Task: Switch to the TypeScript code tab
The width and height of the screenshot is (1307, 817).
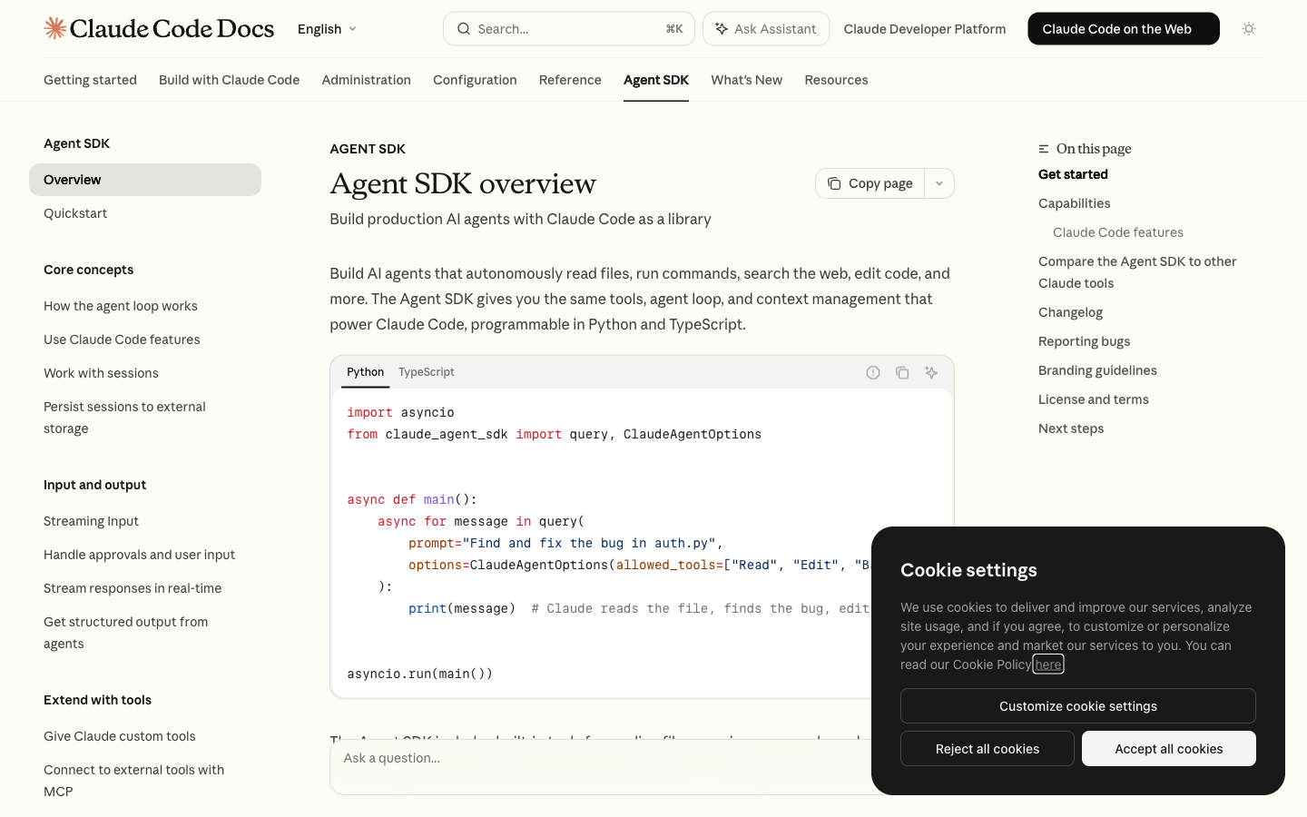Action: tap(427, 372)
